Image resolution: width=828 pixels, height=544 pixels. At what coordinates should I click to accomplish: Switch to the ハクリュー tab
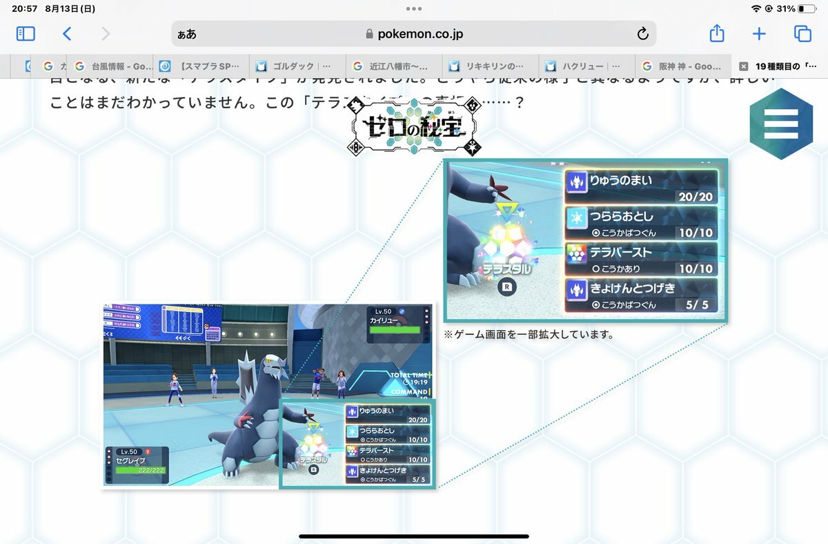585,66
